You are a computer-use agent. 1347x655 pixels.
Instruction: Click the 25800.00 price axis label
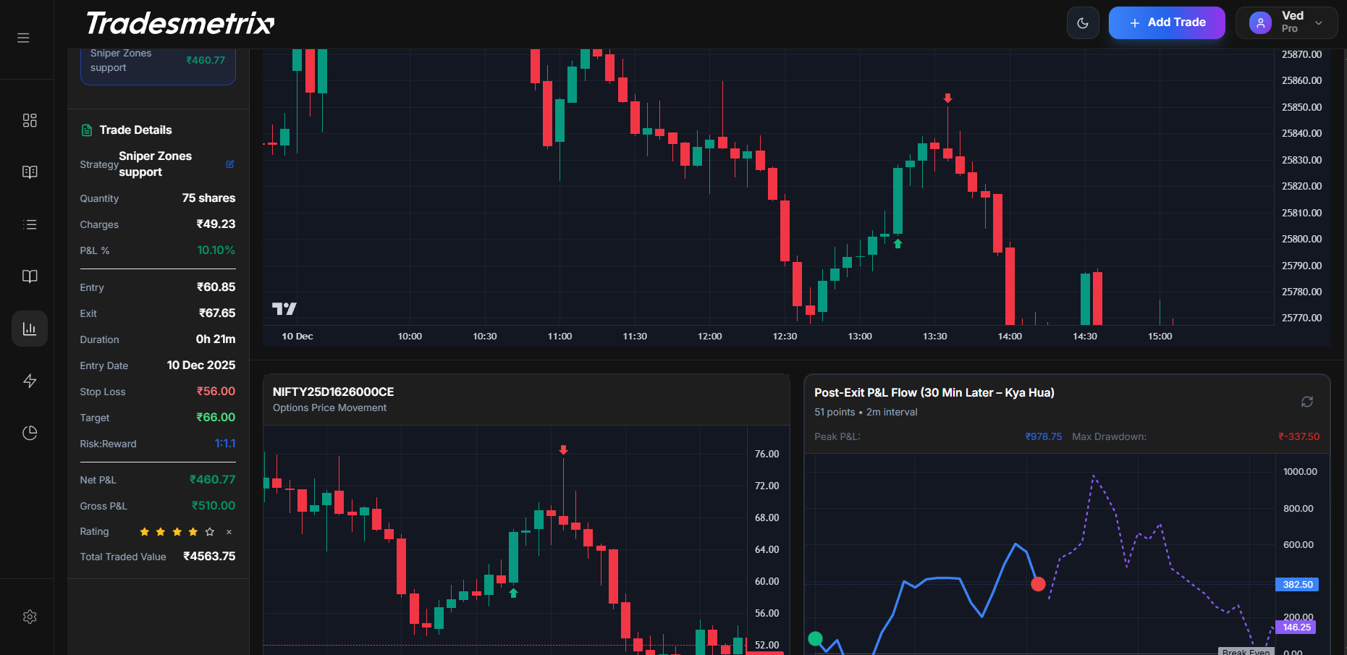1301,239
